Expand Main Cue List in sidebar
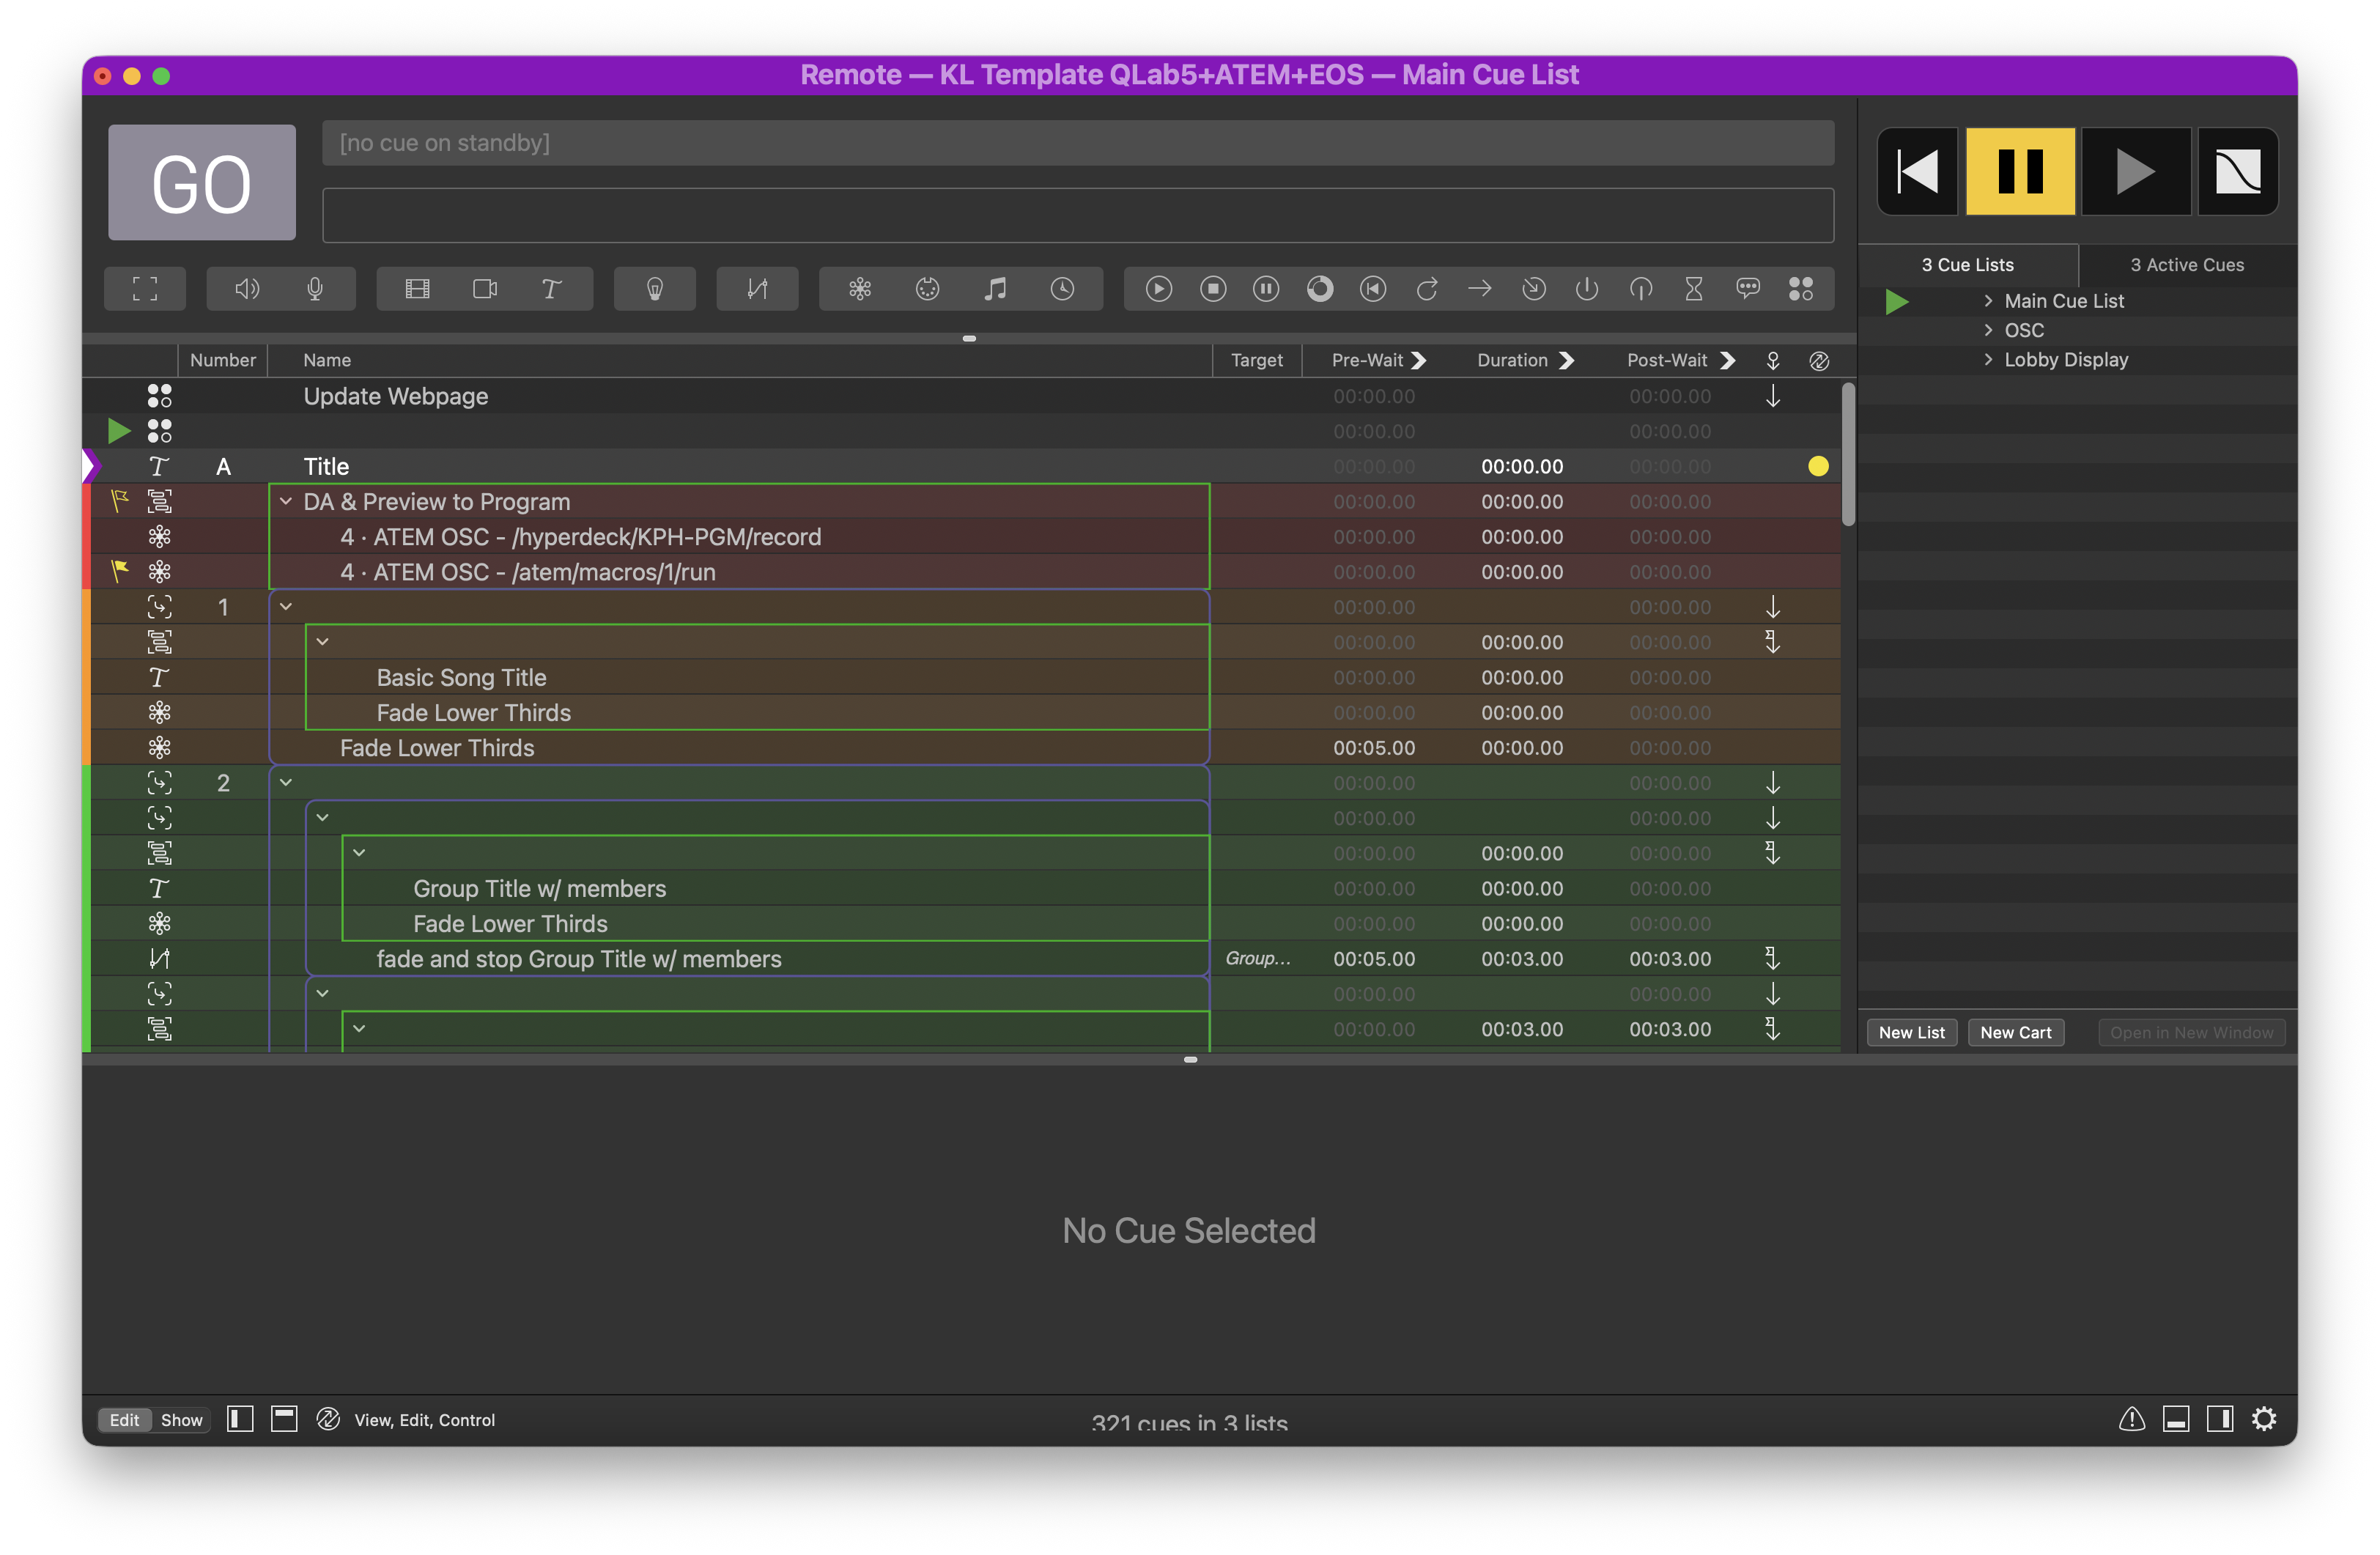Image resolution: width=2380 pixels, height=1555 pixels. pyautogui.click(x=1988, y=301)
